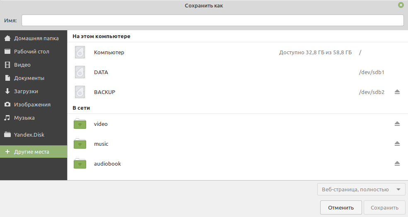Image resolution: width=408 pixels, height=217 pixels.
Task: Click the DATA drive icon
Action: 80,72
